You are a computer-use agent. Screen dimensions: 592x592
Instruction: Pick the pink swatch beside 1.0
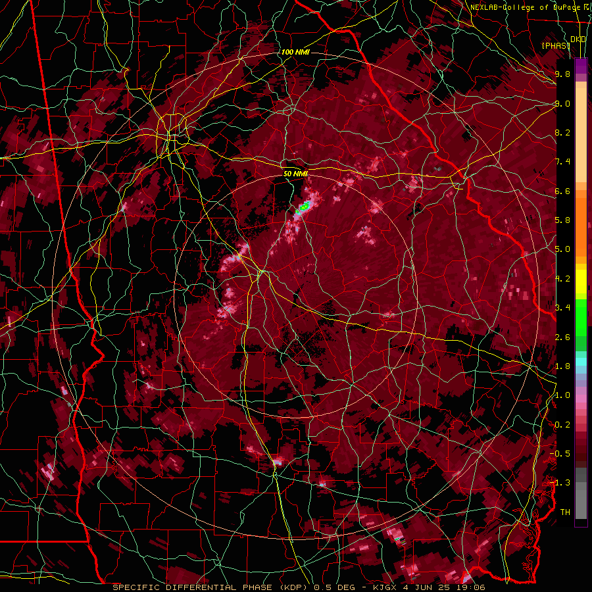click(581, 399)
